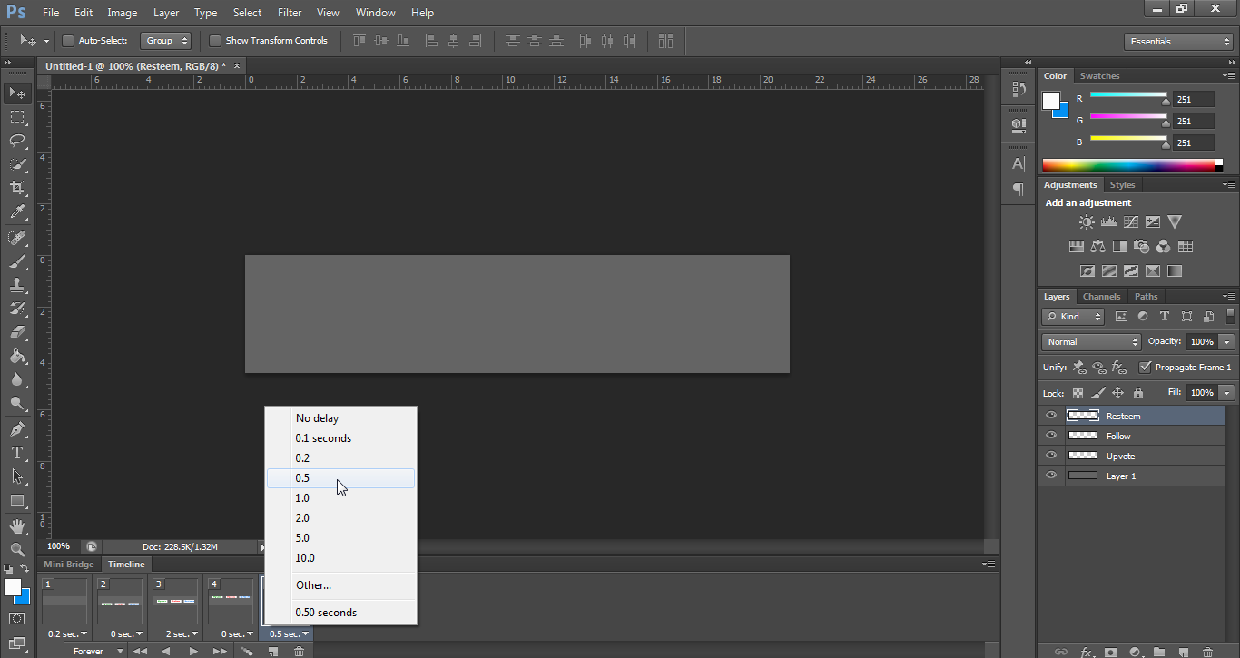Open the layer filter Kind dropdown

coord(1073,317)
